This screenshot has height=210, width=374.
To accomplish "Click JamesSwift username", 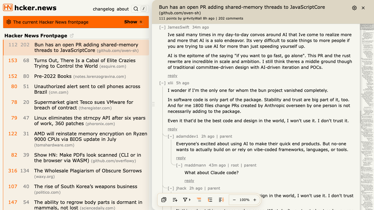I will tap(179, 27).
